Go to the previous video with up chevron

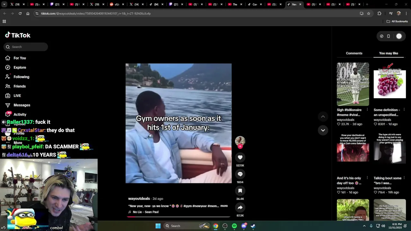323,117
